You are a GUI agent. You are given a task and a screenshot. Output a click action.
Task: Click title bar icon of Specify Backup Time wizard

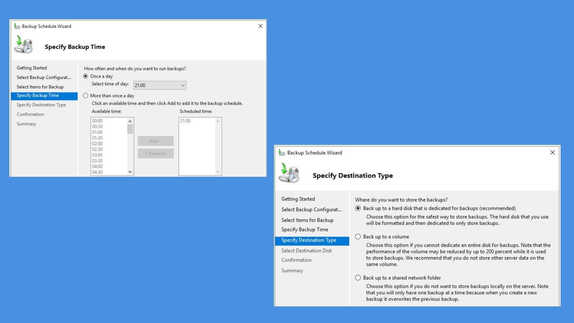pyautogui.click(x=17, y=26)
